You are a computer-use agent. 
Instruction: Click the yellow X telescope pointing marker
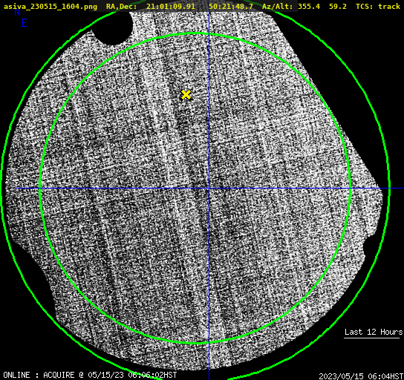[x=186, y=95]
